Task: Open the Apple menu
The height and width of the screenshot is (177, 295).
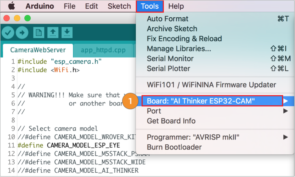Action: point(12,6)
